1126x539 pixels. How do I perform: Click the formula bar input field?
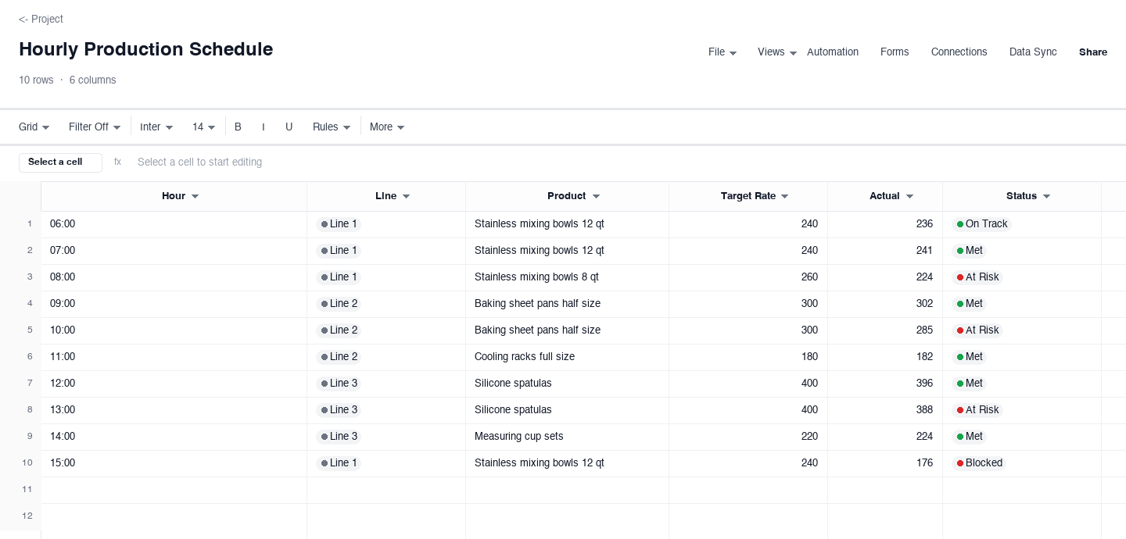622,162
